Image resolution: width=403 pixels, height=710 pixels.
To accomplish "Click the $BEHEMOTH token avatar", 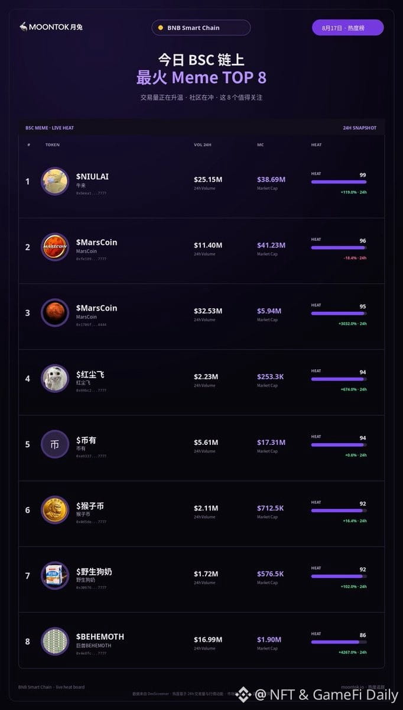I will pos(55,641).
